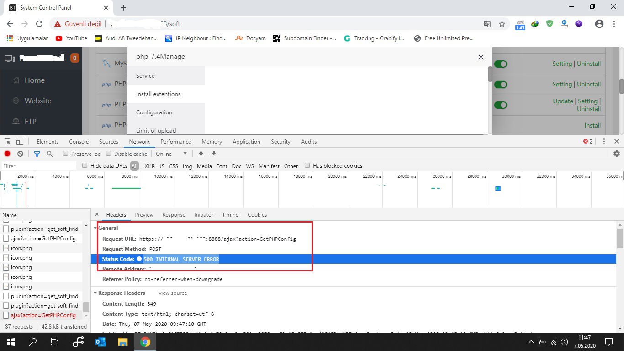Open the Online throttling dropdown
The height and width of the screenshot is (351, 624).
[x=171, y=154]
